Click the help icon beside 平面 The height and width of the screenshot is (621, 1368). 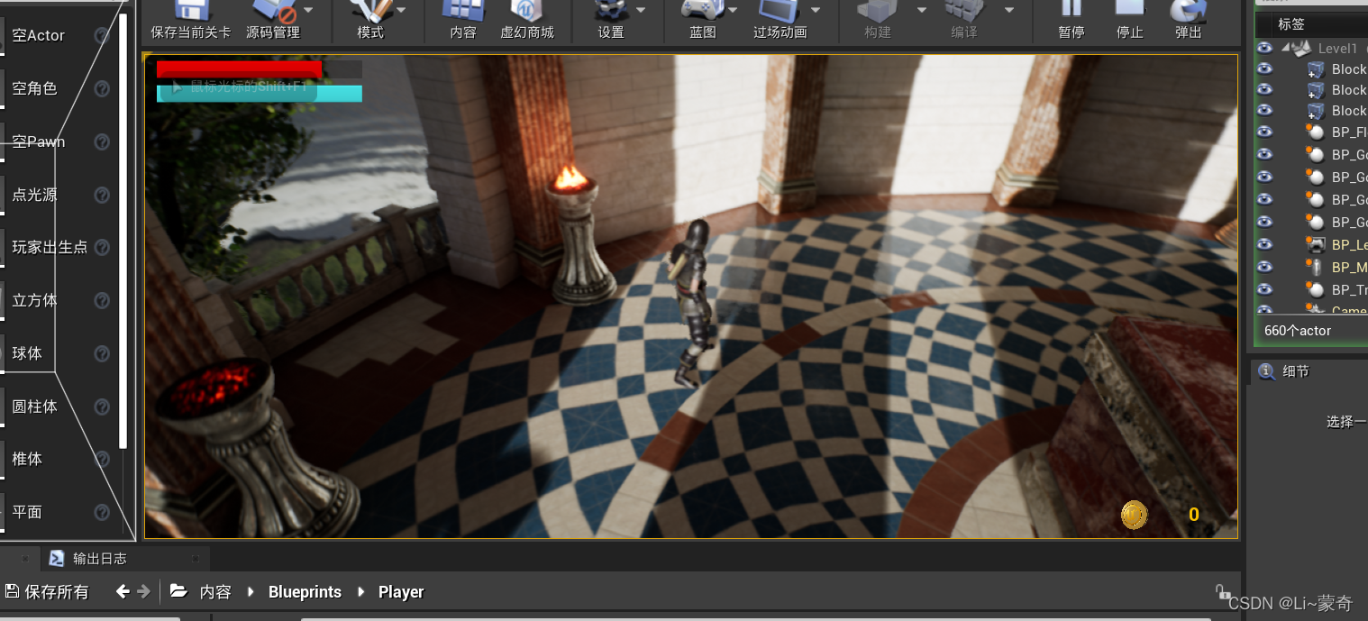point(102,512)
